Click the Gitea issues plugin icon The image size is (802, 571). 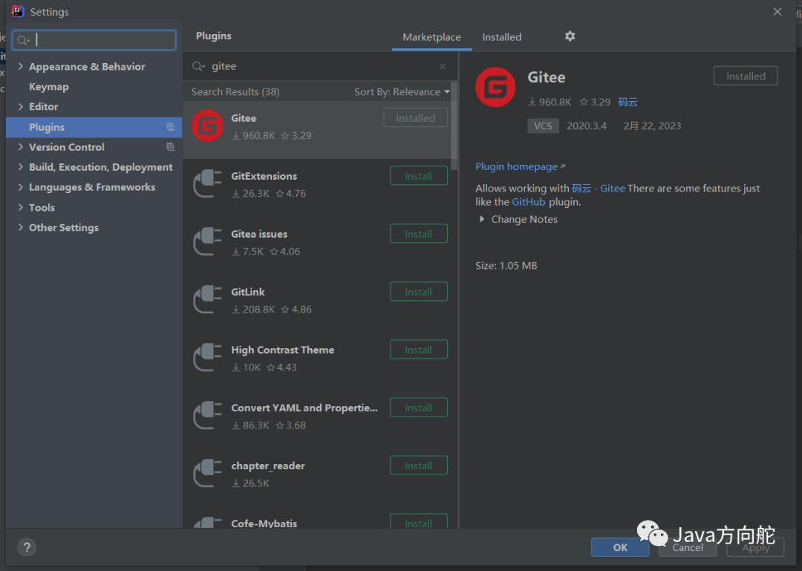(x=207, y=241)
